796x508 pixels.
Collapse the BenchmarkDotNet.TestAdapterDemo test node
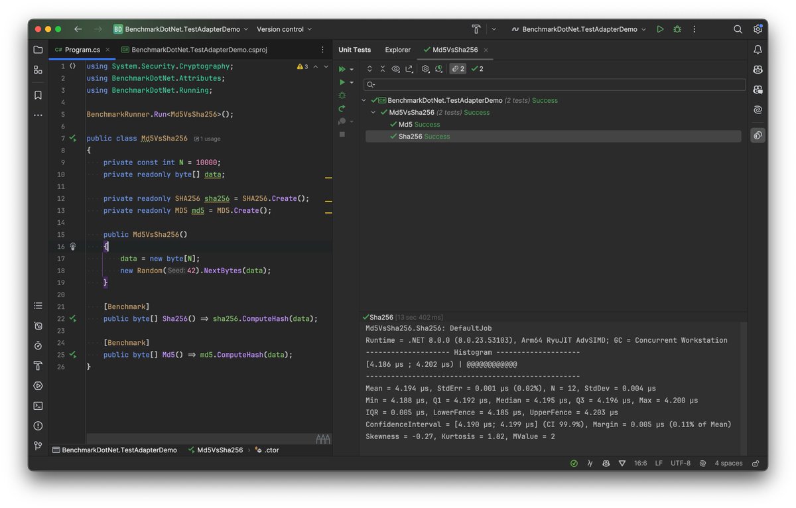(x=364, y=101)
